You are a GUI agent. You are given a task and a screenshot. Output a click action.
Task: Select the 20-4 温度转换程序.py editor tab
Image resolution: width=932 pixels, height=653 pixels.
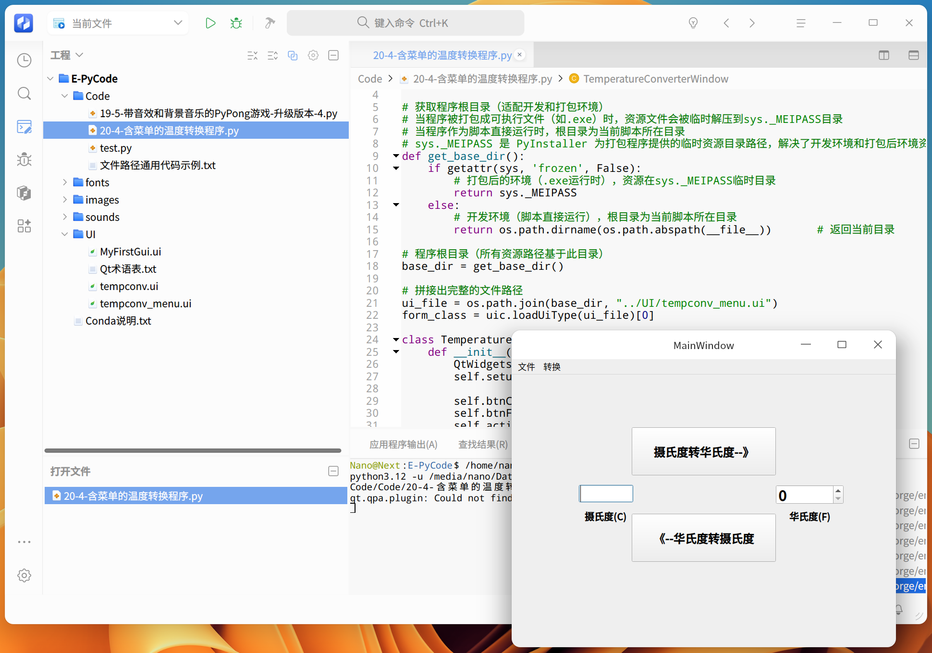click(x=442, y=55)
